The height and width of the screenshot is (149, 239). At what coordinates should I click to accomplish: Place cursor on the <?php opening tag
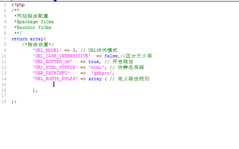coord(18,5)
